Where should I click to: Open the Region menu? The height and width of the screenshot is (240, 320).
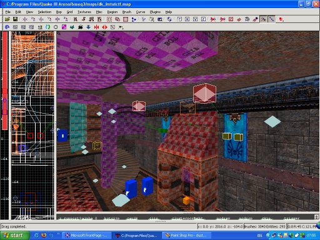pyautogui.click(x=112, y=12)
